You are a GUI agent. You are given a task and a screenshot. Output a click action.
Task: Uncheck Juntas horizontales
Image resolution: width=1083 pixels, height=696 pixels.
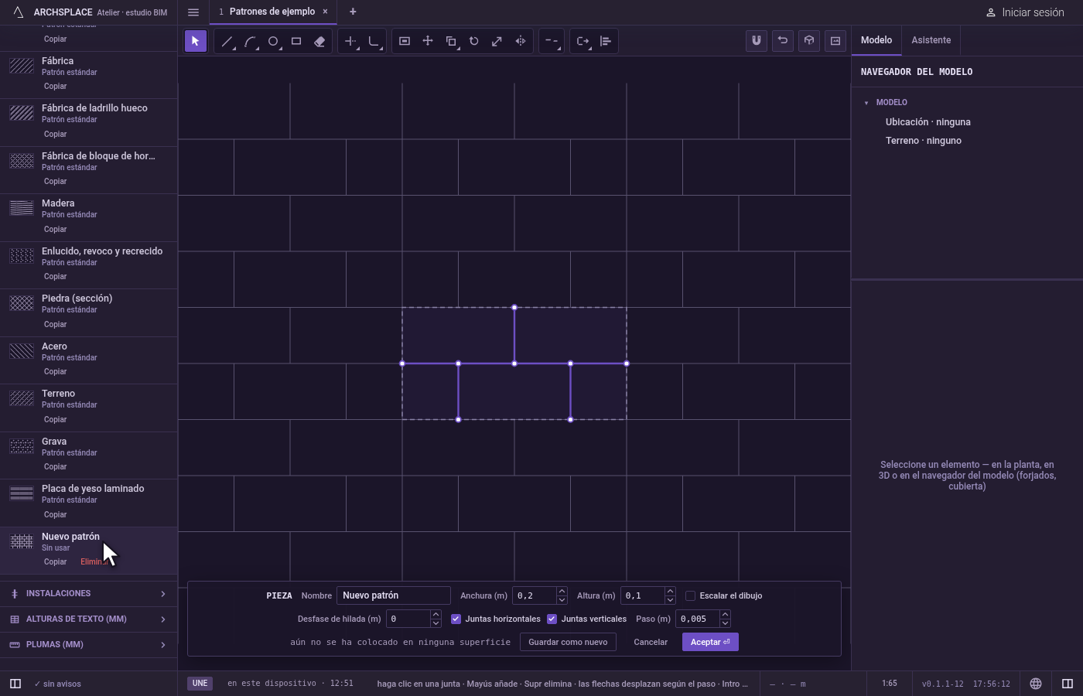click(x=456, y=619)
